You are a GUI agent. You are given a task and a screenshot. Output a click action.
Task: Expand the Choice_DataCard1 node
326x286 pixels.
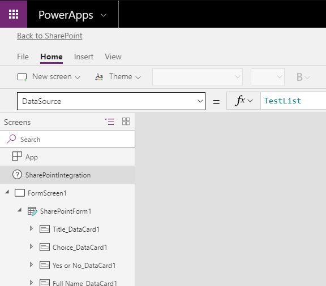(31, 246)
